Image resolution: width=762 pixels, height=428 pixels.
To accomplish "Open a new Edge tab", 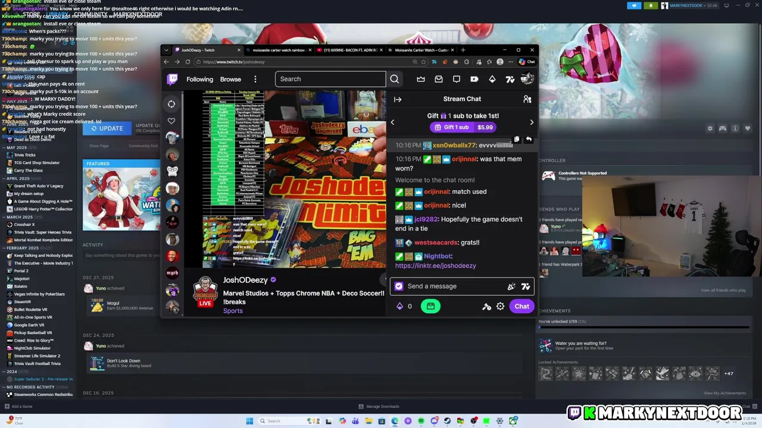I will point(463,50).
